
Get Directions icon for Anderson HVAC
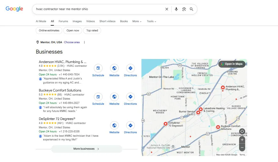(x=130, y=68)
